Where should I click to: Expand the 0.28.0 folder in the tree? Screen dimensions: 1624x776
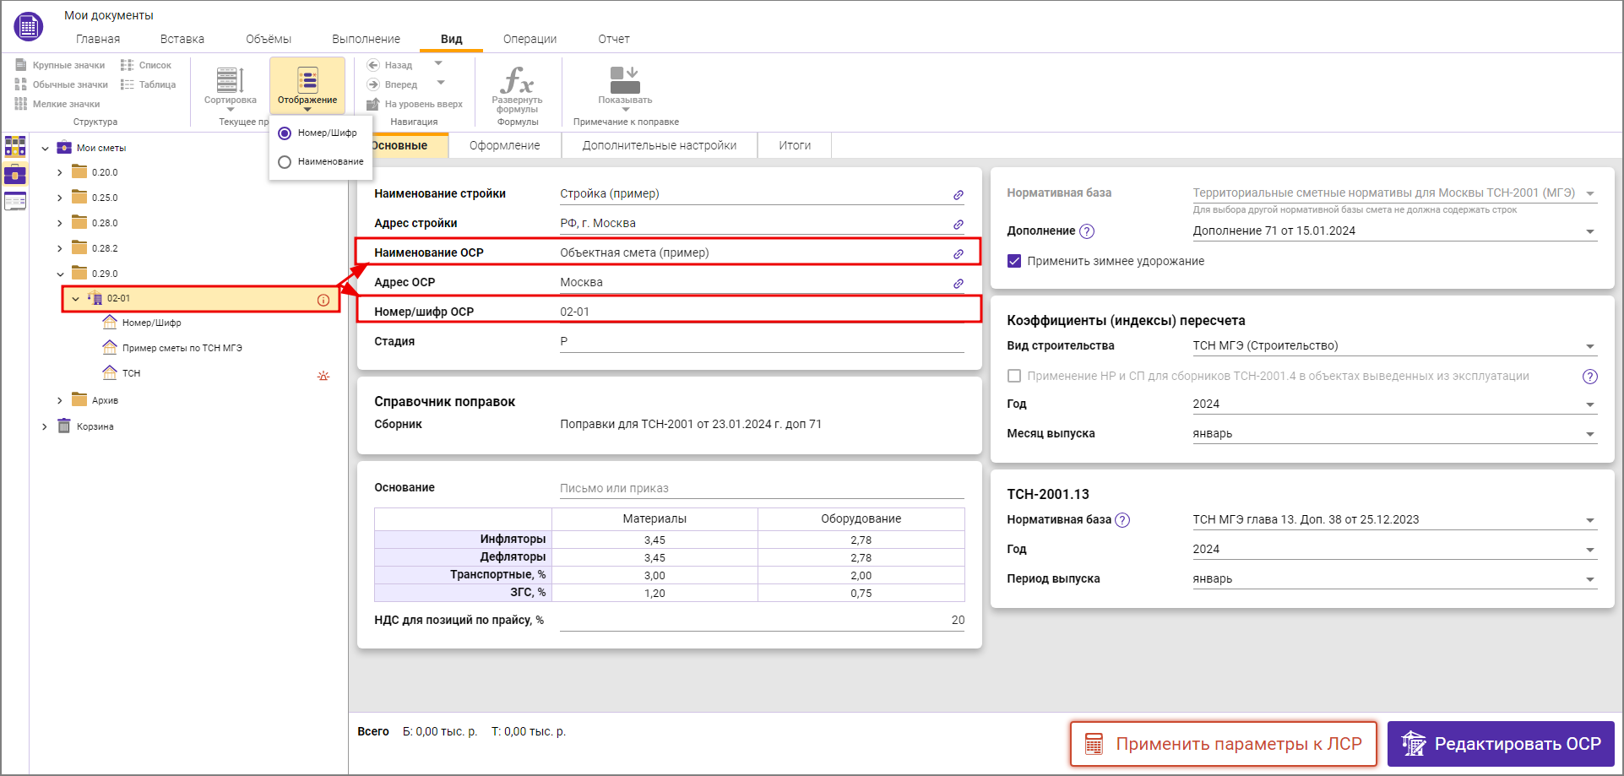[x=59, y=224]
